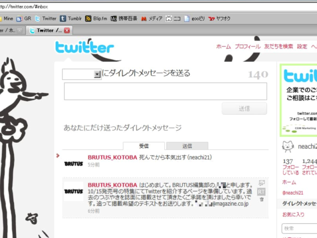Open プロフィール in top navigation

coord(248,47)
